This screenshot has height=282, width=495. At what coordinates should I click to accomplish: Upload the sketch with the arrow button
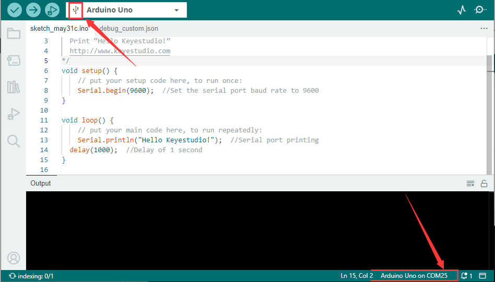coord(33,10)
